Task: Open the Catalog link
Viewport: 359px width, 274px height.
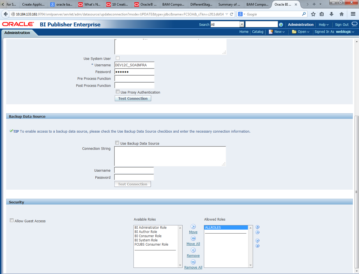Action: (x=258, y=32)
